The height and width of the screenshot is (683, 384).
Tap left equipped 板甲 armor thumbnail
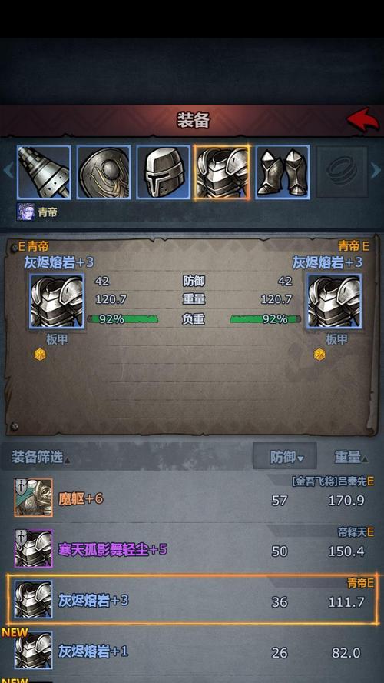(x=57, y=301)
